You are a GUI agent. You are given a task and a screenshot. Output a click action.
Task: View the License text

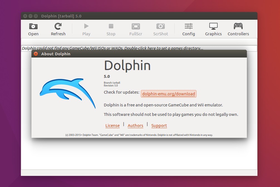coord(112,125)
